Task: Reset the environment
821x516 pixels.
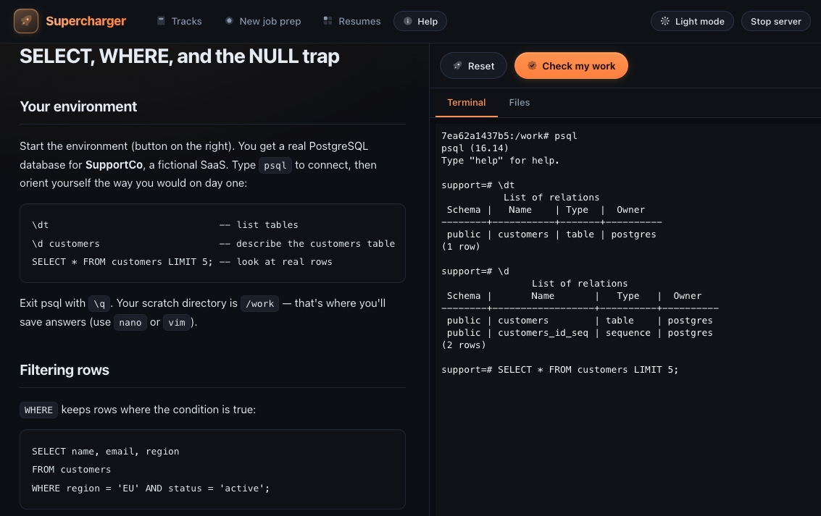Action: point(473,66)
